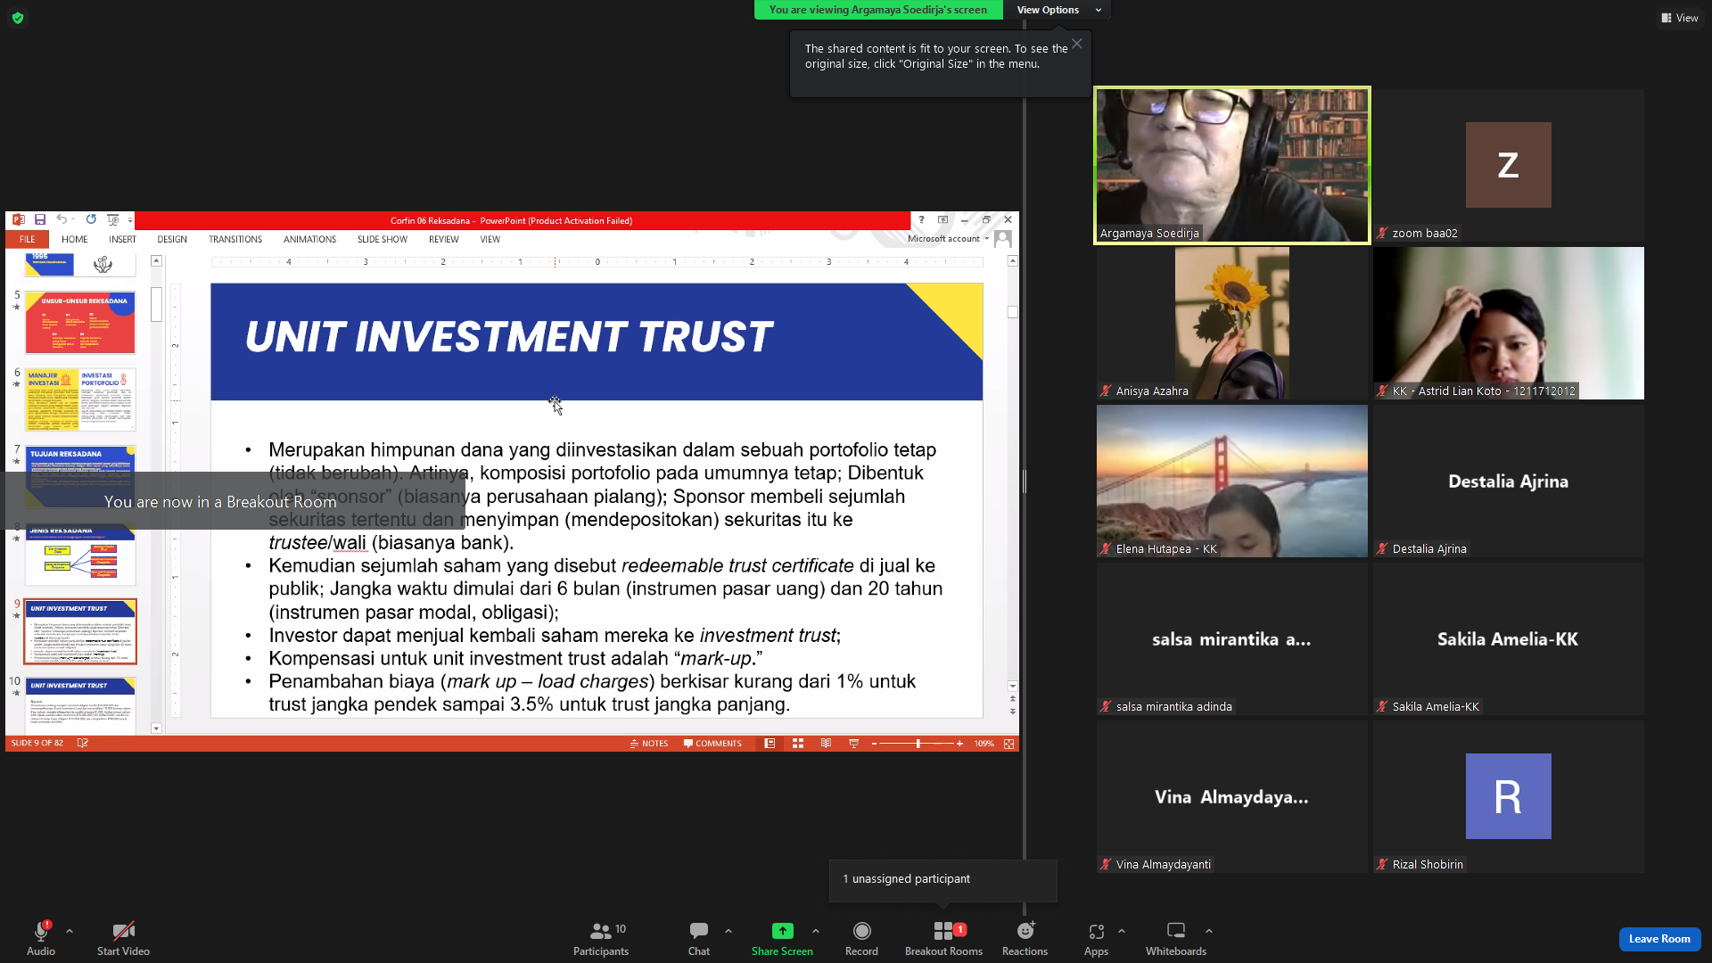
Task: Open the FILE tab in PowerPoint
Action: [x=28, y=239]
